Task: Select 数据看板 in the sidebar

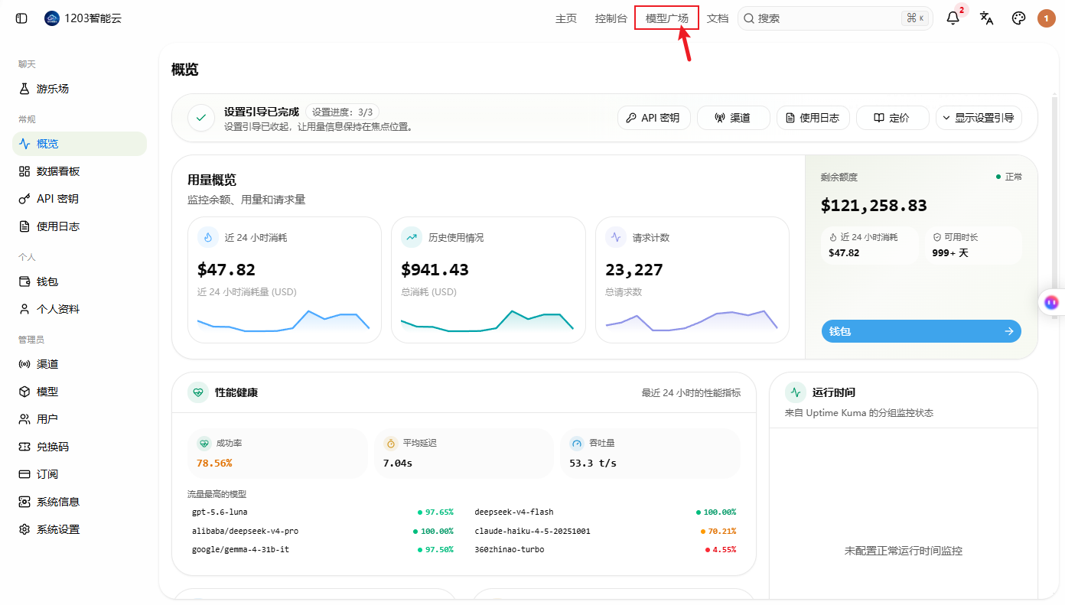Action: (80, 171)
